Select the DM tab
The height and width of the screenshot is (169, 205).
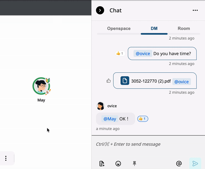click(154, 28)
